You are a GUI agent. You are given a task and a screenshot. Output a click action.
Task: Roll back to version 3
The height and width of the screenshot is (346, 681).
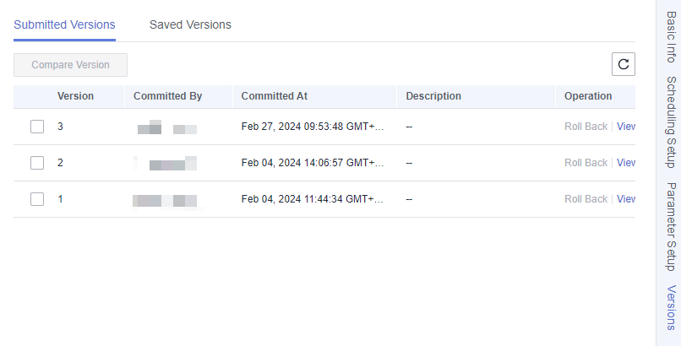(x=586, y=127)
